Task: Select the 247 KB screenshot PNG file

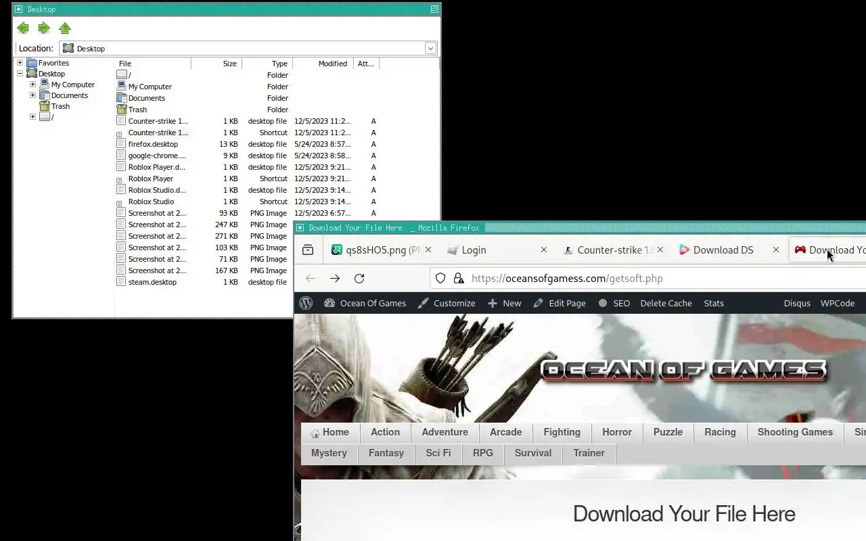Action: pos(157,225)
